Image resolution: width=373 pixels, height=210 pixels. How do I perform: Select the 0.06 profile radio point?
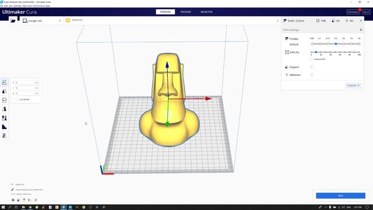point(312,44)
